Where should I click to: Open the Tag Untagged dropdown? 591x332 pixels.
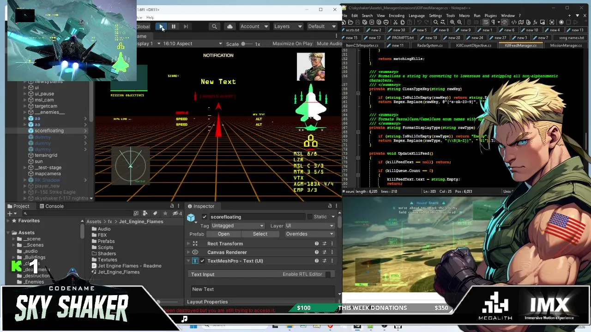click(x=238, y=226)
